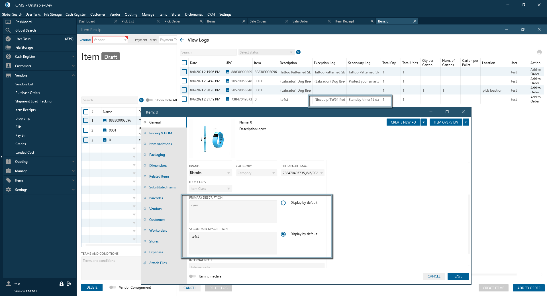Click the item thumbnail image of wristband

(x=212, y=139)
